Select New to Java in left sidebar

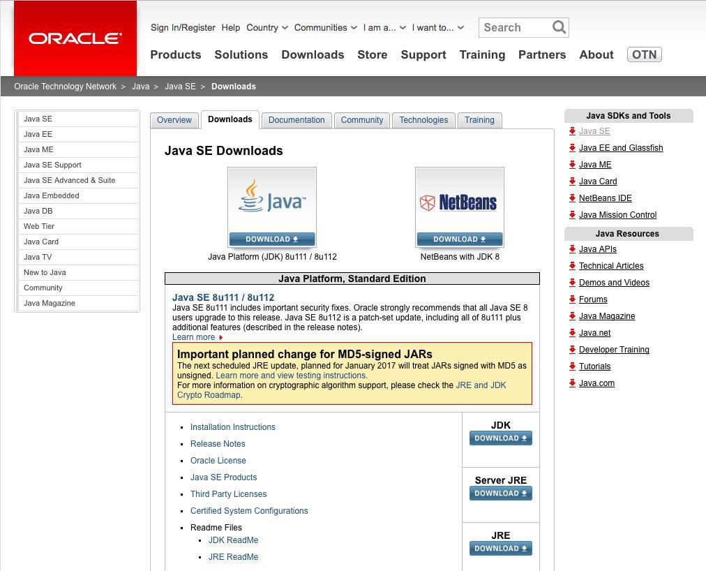click(77, 272)
